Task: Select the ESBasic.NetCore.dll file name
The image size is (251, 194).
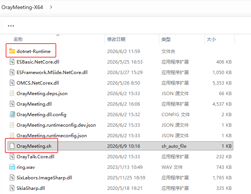Action: [x=38, y=62]
